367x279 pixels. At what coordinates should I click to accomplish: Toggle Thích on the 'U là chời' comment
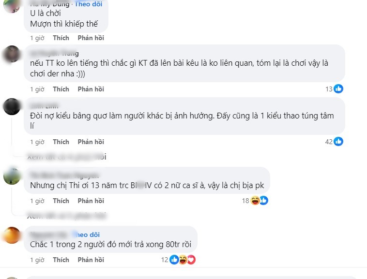pos(61,38)
